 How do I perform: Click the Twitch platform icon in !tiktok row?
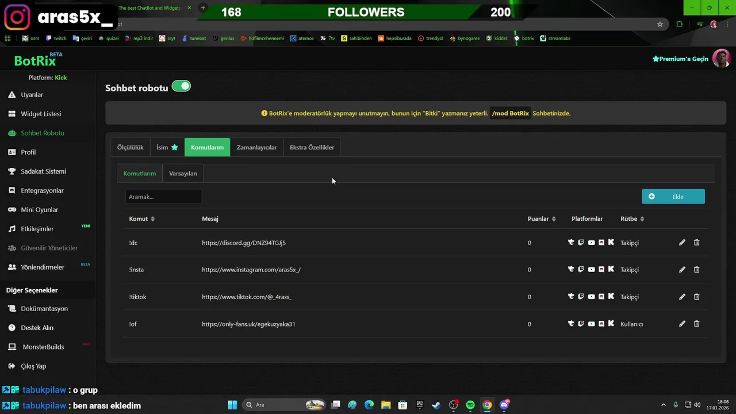tap(581, 297)
